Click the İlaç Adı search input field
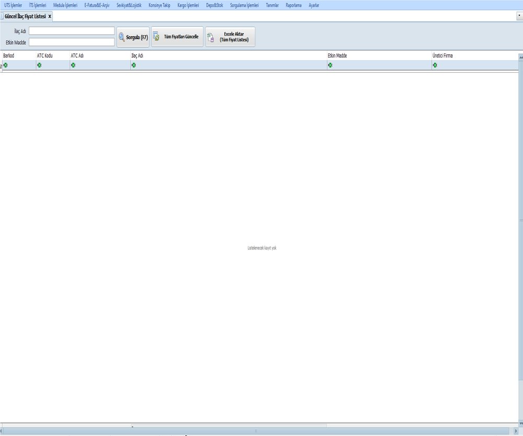The height and width of the screenshot is (436, 523). [72, 31]
